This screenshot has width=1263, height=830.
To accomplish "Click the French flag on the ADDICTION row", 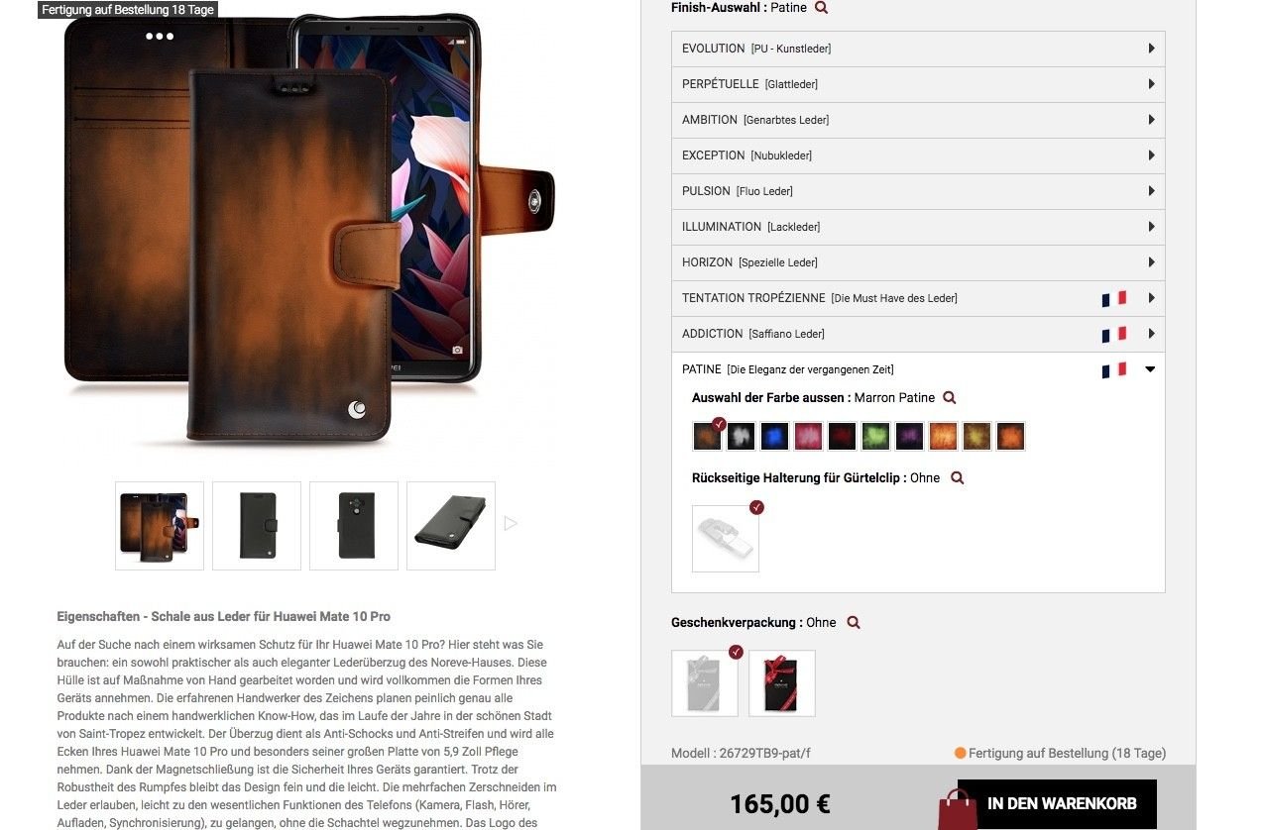I will pyautogui.click(x=1114, y=335).
